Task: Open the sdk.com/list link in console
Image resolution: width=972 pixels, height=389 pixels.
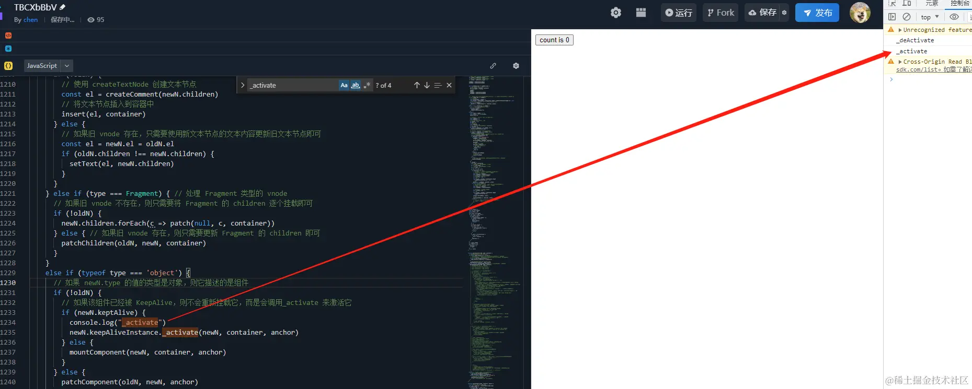Action: 918,69
